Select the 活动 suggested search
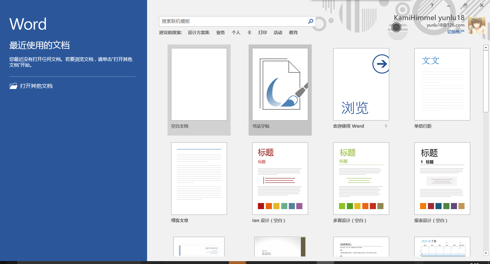490x264 pixels. [x=278, y=33]
